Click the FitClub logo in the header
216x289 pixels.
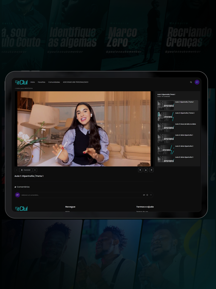pyautogui.click(x=21, y=82)
